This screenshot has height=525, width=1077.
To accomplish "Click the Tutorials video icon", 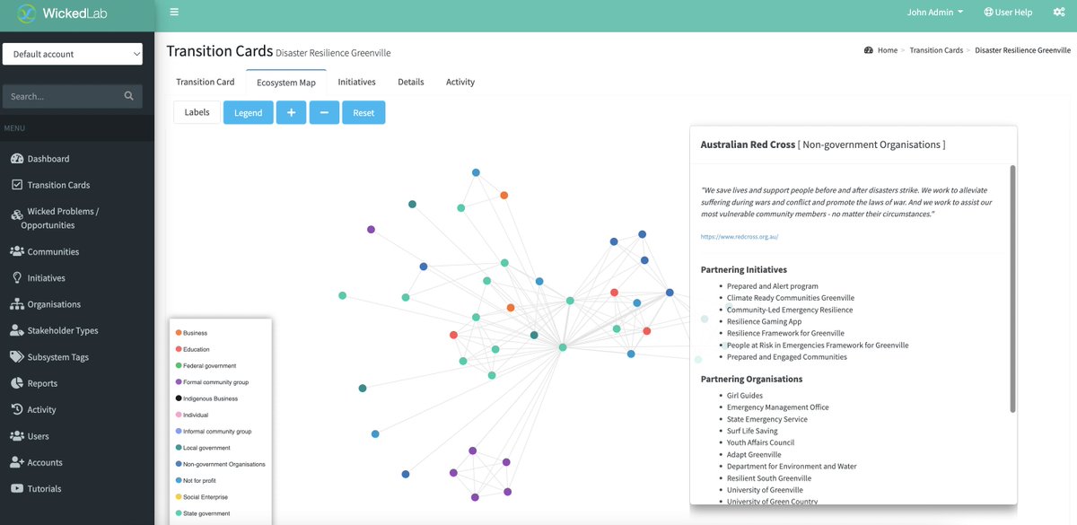I will (x=17, y=489).
